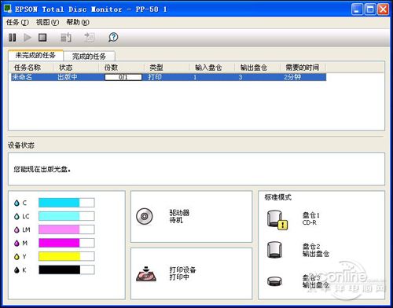The height and width of the screenshot is (308, 393).
Task: Click the Resume play toolbar icon
Action: click(28, 38)
